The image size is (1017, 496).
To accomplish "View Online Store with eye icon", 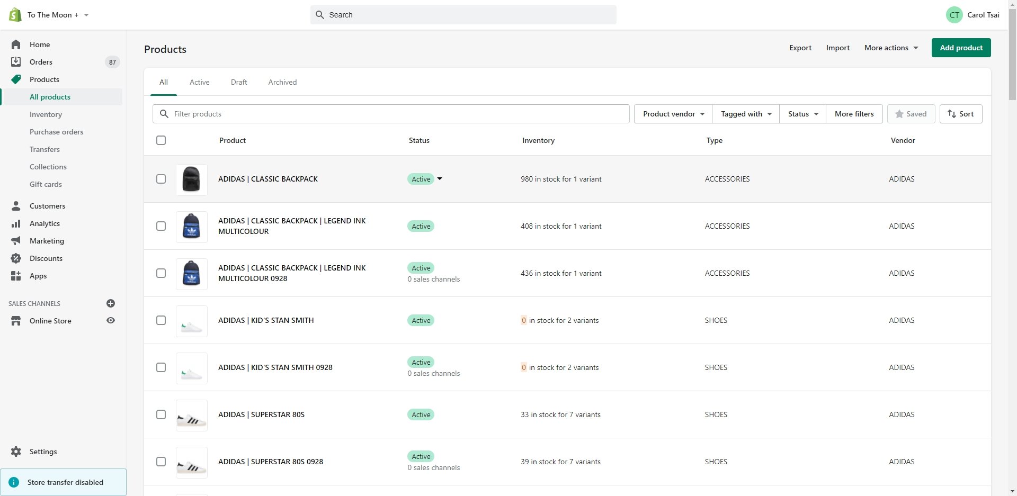I will click(x=111, y=320).
